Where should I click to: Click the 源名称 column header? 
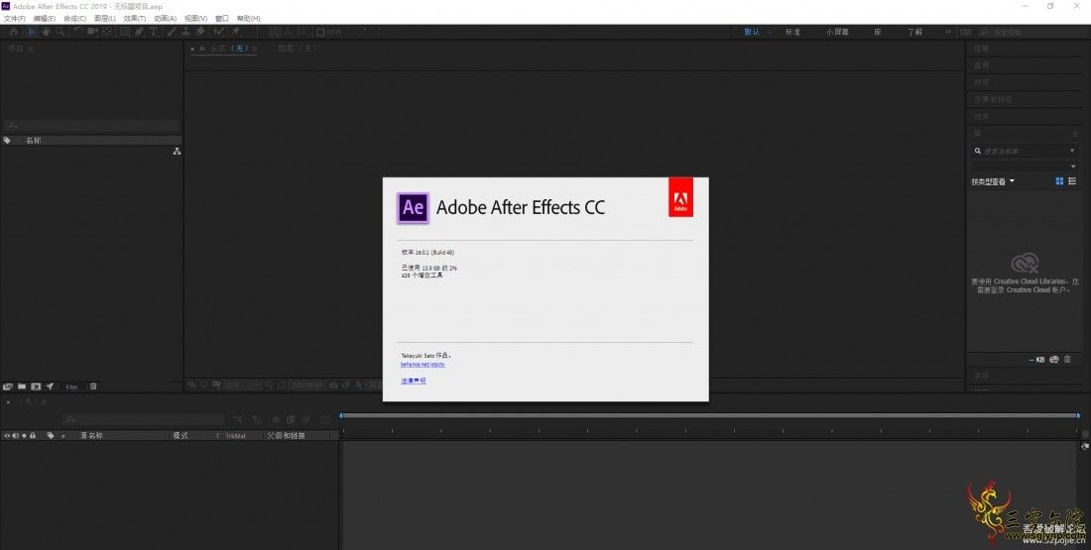tap(91, 436)
